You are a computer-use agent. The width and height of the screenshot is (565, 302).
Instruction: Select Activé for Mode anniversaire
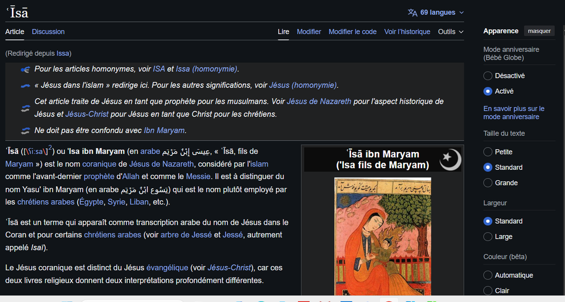488,91
